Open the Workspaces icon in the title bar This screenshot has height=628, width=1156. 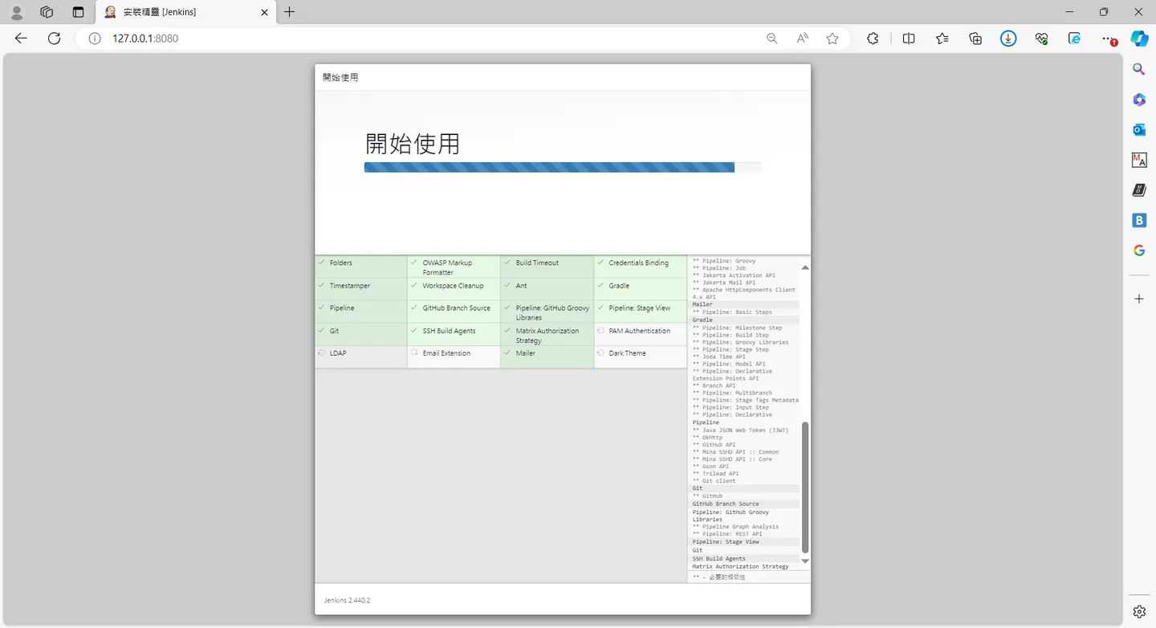47,12
